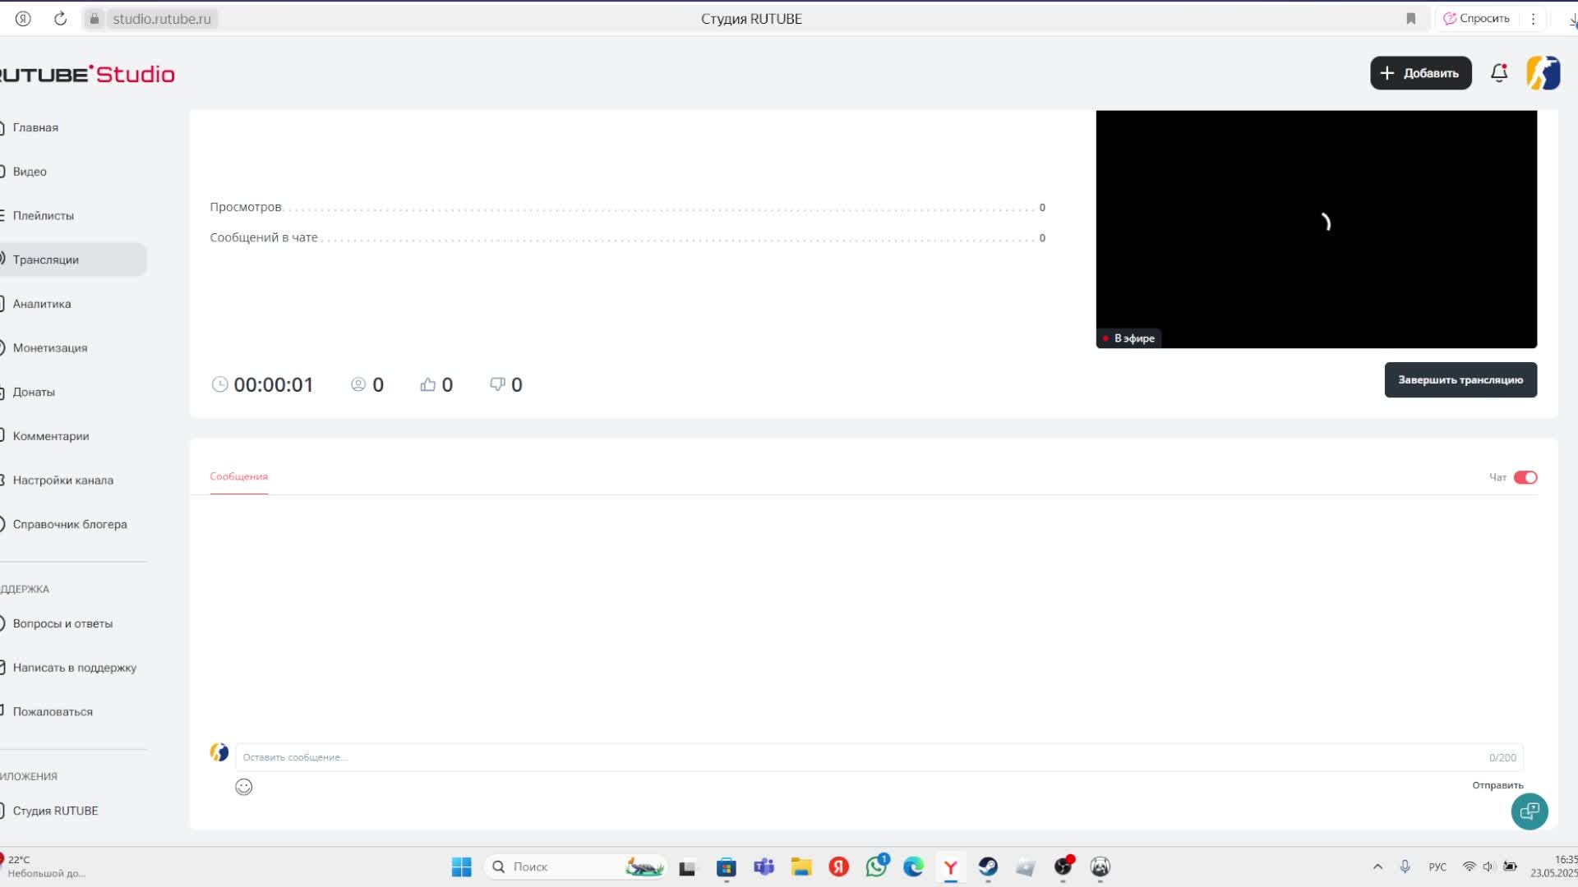Click the viewers count icon

(x=358, y=384)
